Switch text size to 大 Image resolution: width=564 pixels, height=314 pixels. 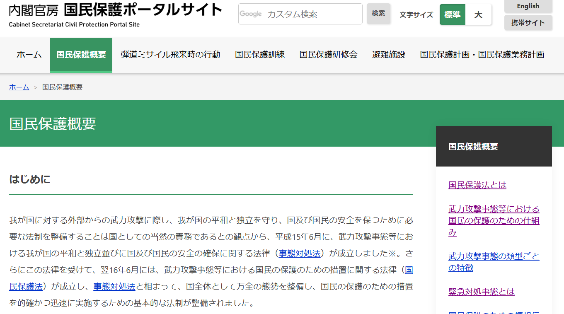coord(478,15)
